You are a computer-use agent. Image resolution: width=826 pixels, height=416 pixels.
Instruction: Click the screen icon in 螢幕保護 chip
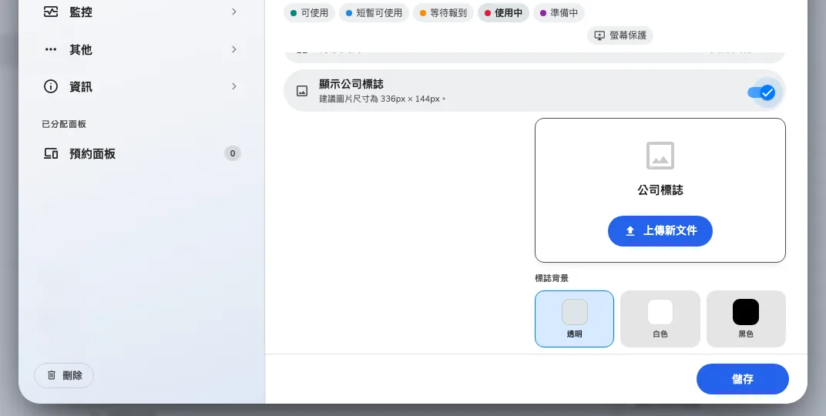tap(599, 35)
